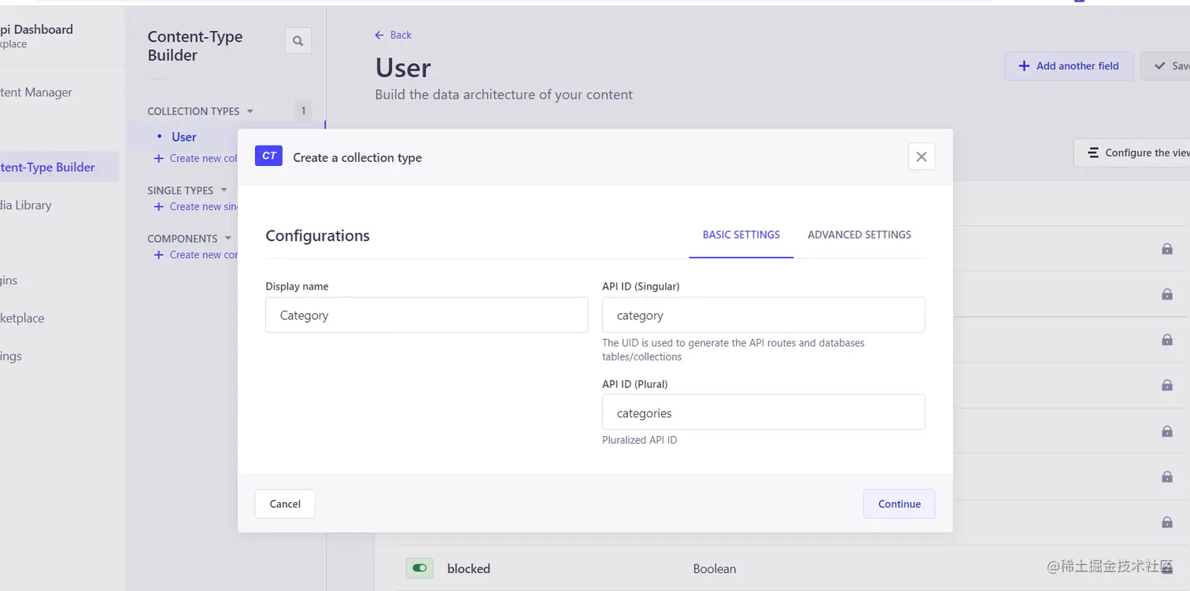Click the Display name input field
Screen dimensions: 1190x591
coord(427,315)
